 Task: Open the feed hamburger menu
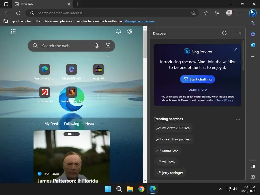pyautogui.click(x=38, y=124)
